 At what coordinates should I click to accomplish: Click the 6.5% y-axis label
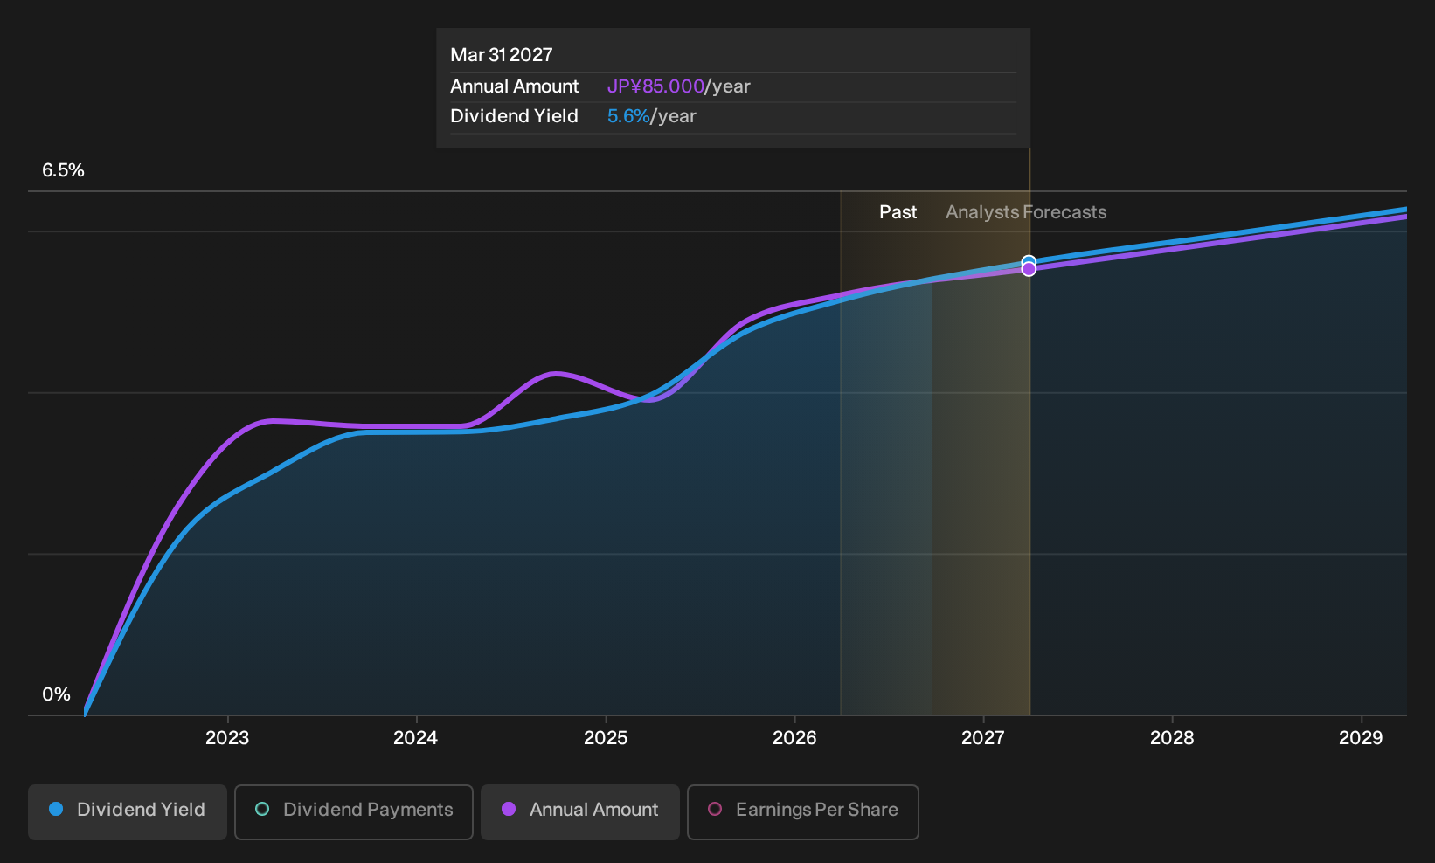[x=63, y=170]
